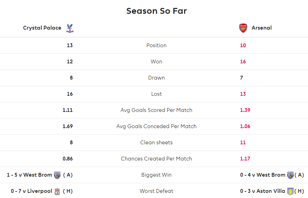Click Crystal Palace's Won value 12
This screenshot has height=198, width=308.
[70, 62]
